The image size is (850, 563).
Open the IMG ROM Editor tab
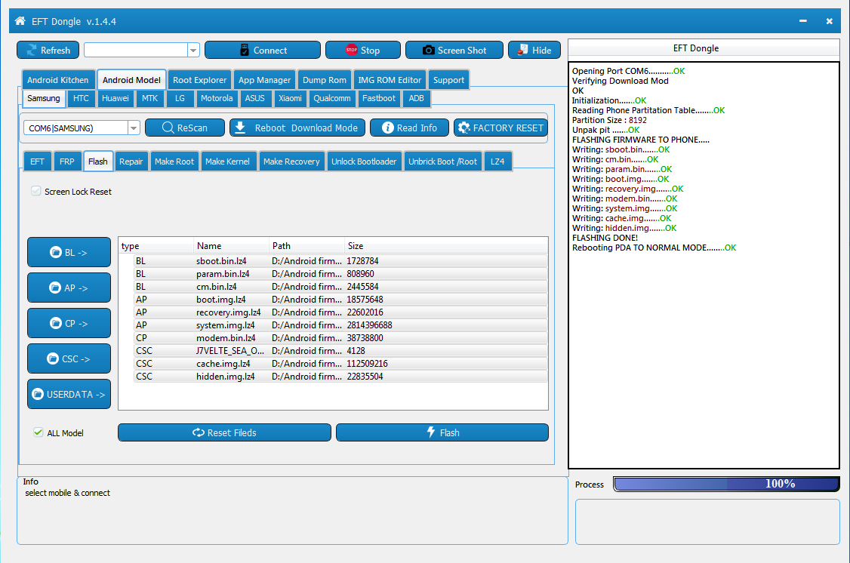(x=390, y=80)
